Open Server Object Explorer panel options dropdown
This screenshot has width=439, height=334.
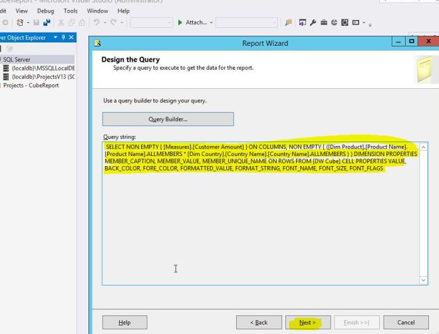point(54,38)
